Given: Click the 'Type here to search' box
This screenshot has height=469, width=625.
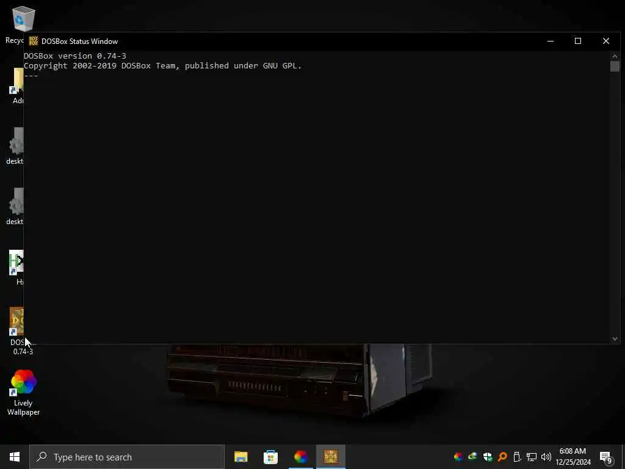Looking at the screenshot, I should pos(127,457).
